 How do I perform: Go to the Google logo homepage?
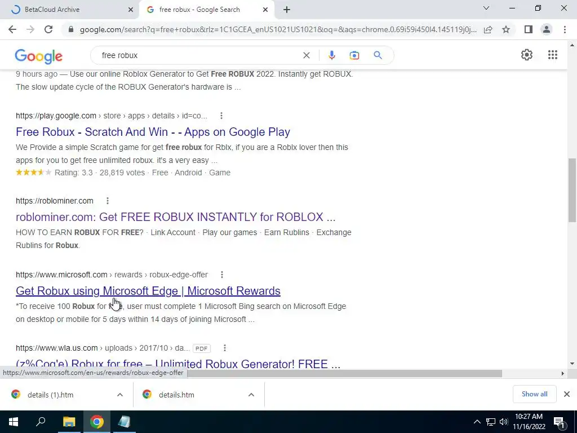click(39, 56)
